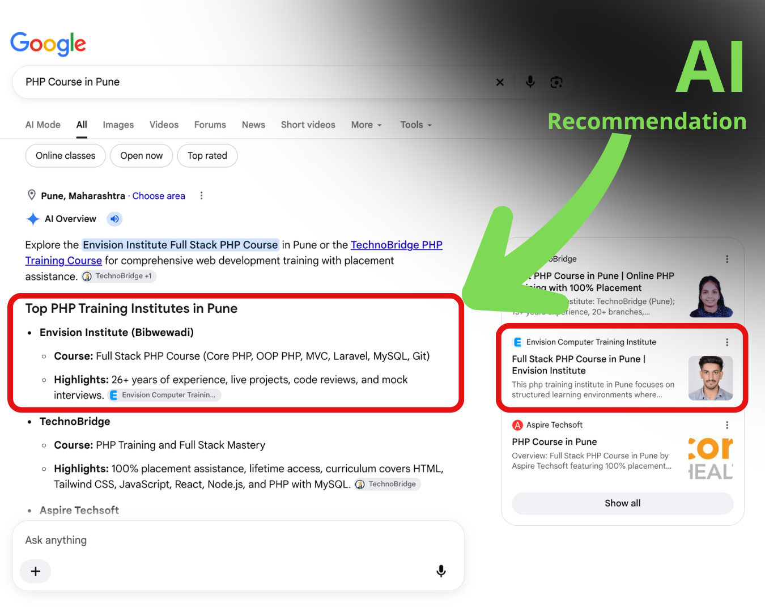Screen dimensions: 765x612
Task: Click Envision Institute (Bibwewadi) list item
Action: [117, 333]
